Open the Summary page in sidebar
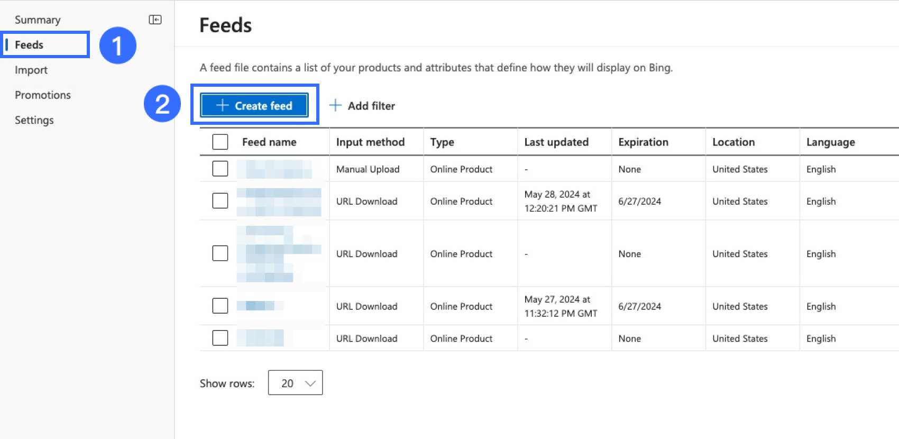The image size is (899, 439). coord(38,20)
